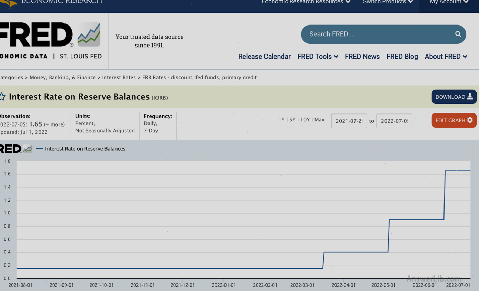This screenshot has height=291, width=479.
Task: Click the end date field 2022-07
Action: pos(394,121)
